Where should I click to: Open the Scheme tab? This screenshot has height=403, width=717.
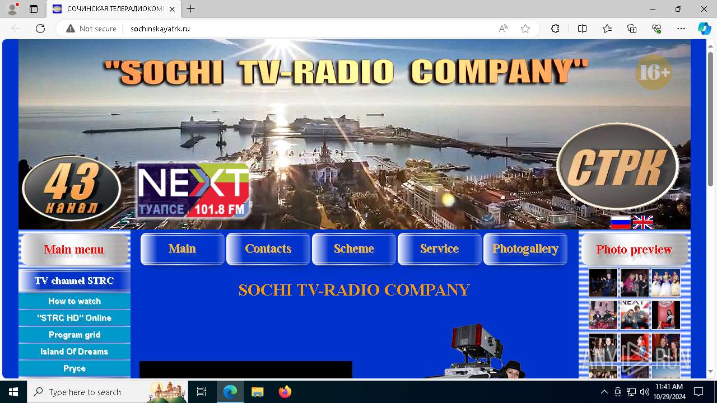pos(354,249)
